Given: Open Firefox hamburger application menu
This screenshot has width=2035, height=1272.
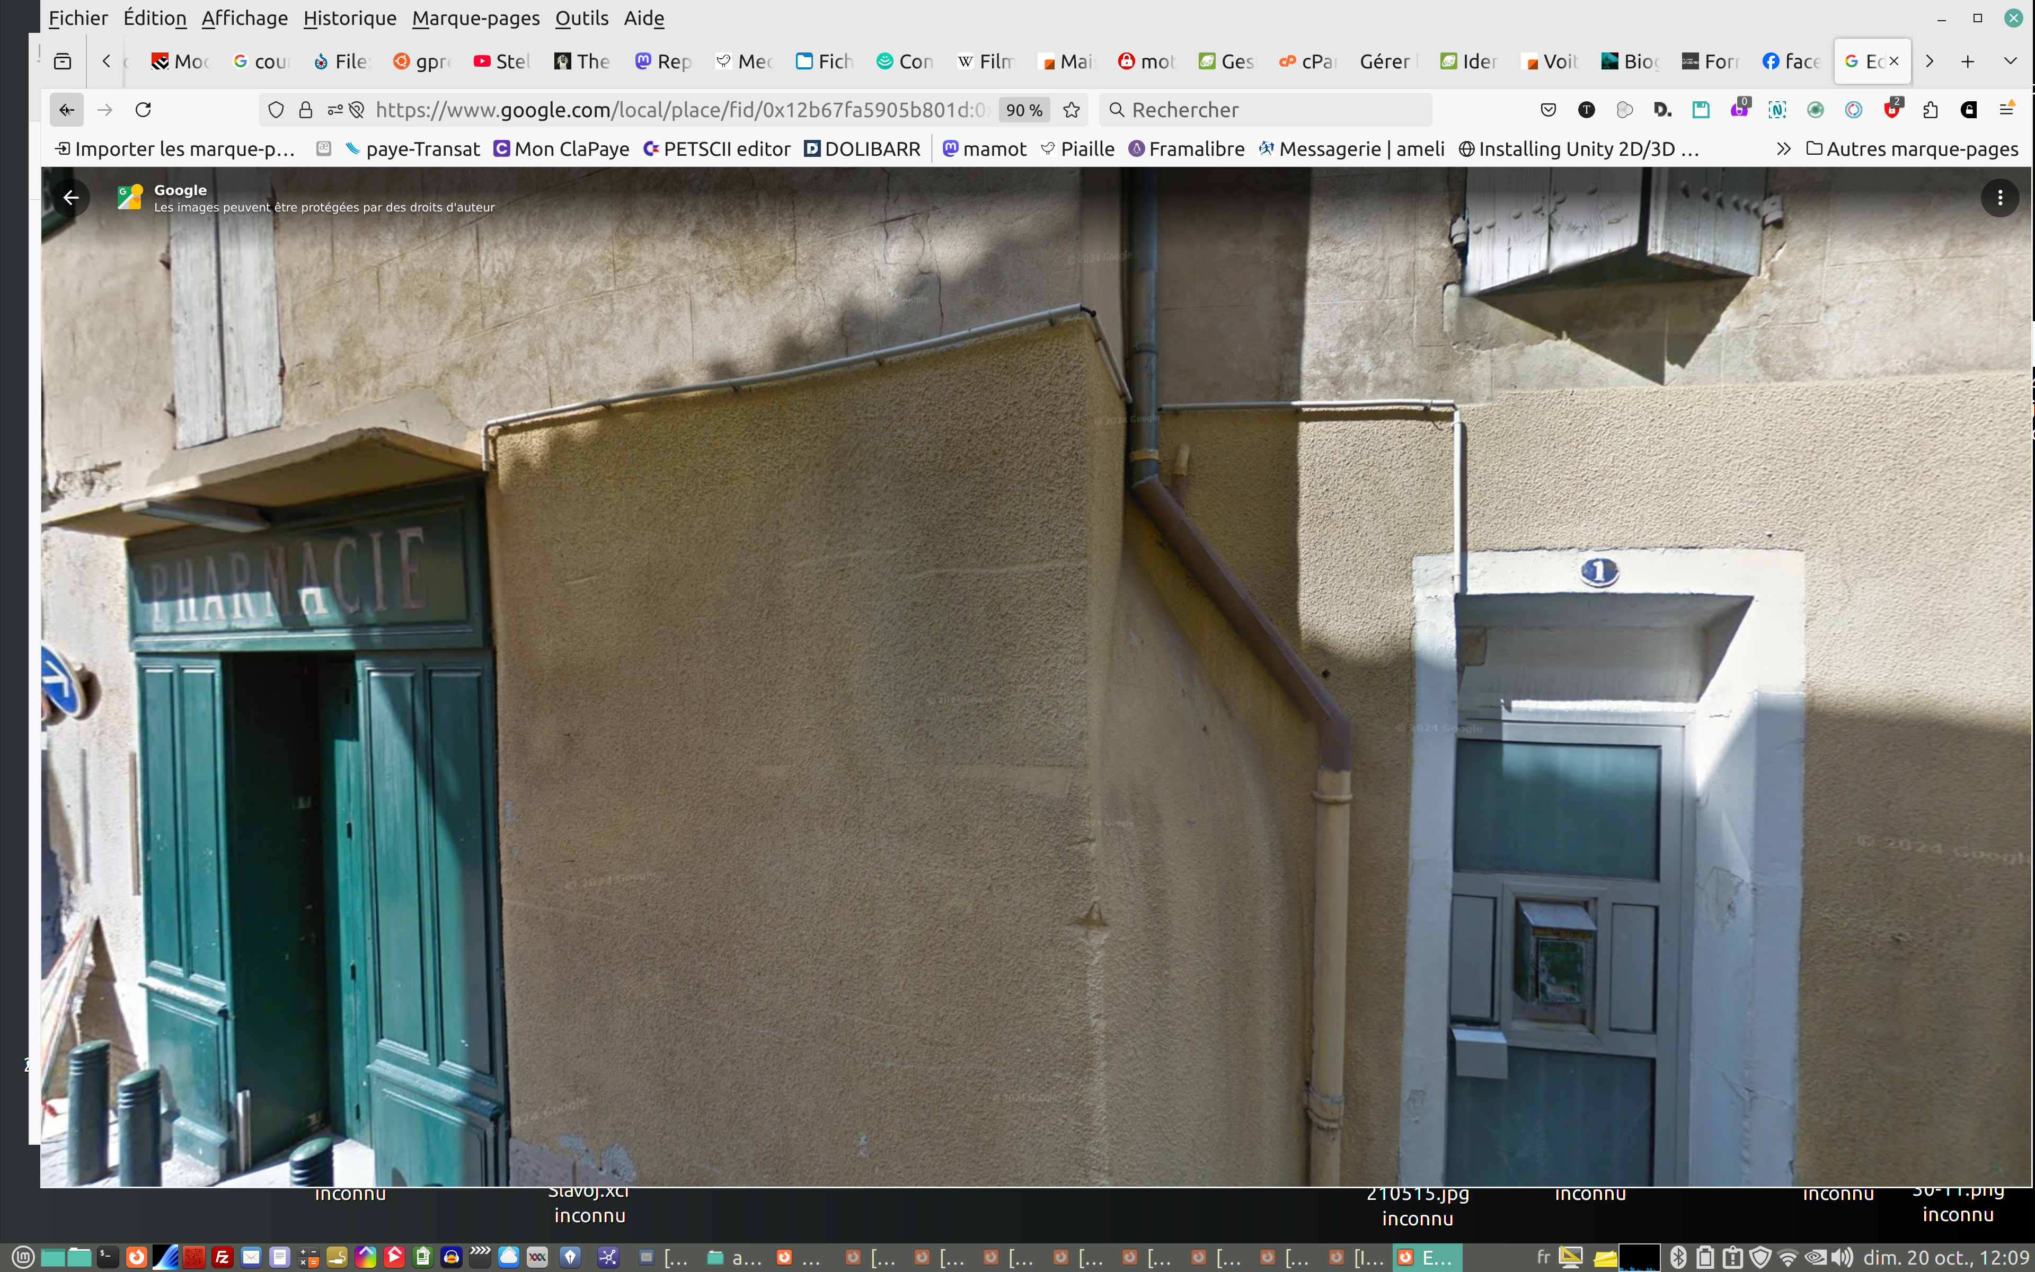Looking at the screenshot, I should [2007, 110].
